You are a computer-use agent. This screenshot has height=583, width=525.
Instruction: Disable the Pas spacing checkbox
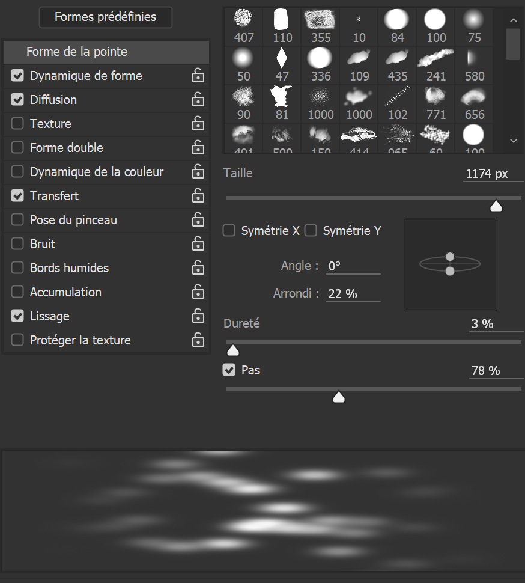click(229, 370)
